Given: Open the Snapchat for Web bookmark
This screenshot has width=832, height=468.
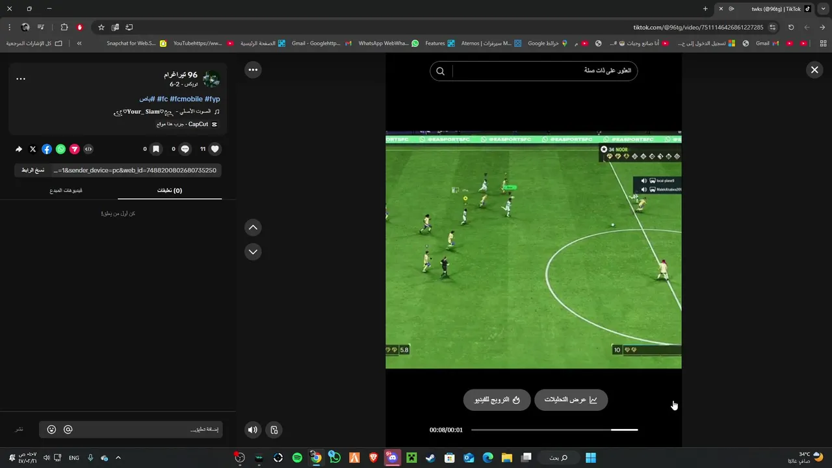Looking at the screenshot, I should [136, 44].
